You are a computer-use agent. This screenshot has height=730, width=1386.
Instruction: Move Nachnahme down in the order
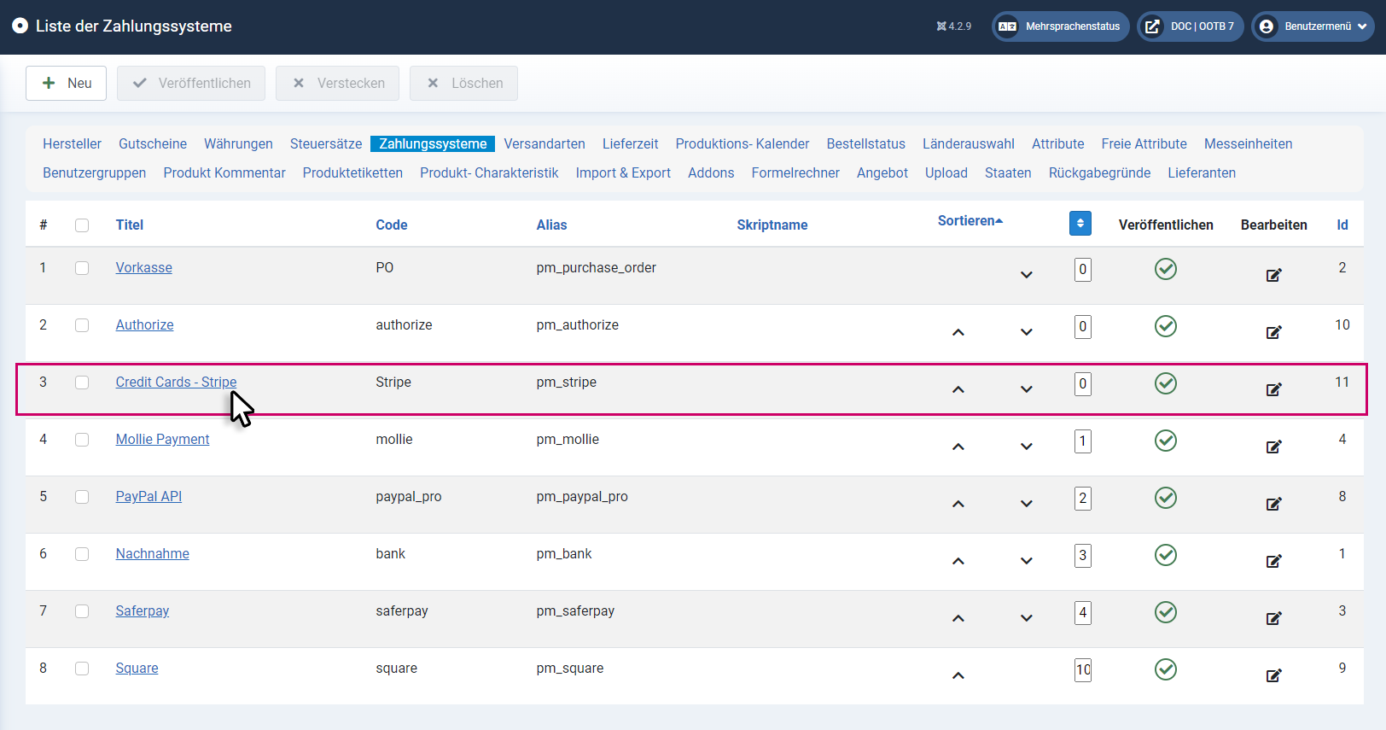1027,561
